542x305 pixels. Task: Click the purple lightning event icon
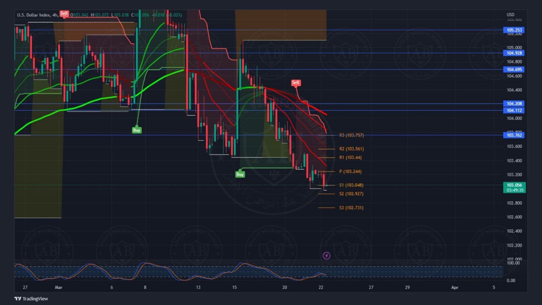coord(326,256)
